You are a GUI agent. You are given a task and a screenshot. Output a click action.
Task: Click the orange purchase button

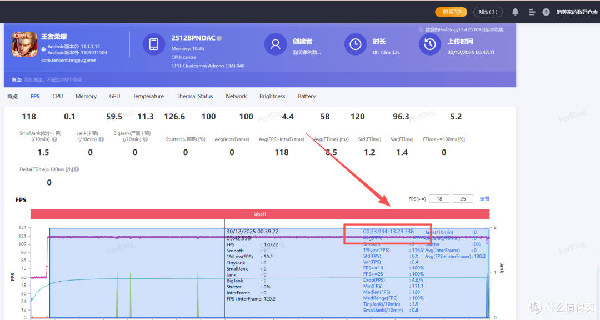point(451,12)
